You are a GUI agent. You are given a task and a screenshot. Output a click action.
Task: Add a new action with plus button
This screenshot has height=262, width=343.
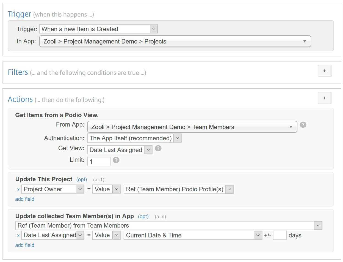[324, 98]
